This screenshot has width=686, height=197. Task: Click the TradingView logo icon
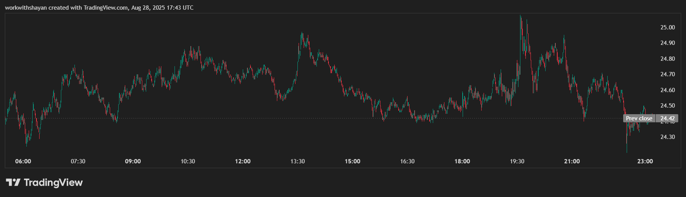pyautogui.click(x=13, y=182)
